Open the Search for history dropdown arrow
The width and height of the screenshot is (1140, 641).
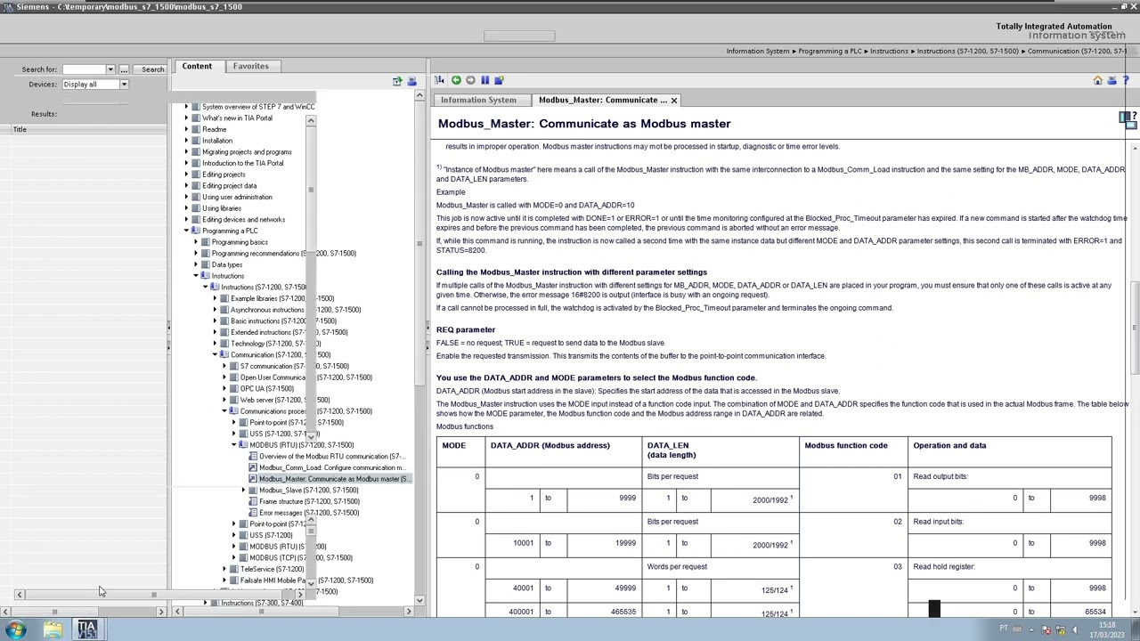110,69
